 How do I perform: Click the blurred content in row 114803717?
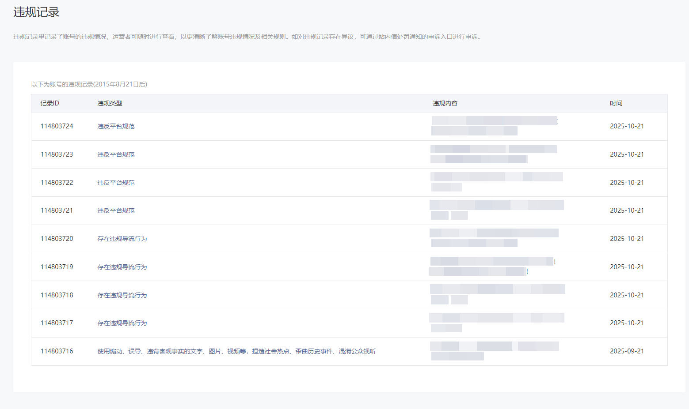[x=496, y=323]
